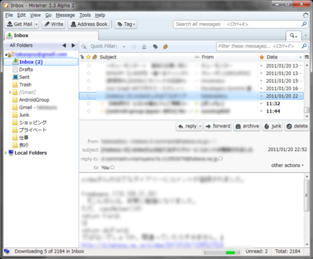Open the tab-bar search dropdown
The height and width of the screenshot is (259, 313).
pyautogui.click(x=294, y=36)
